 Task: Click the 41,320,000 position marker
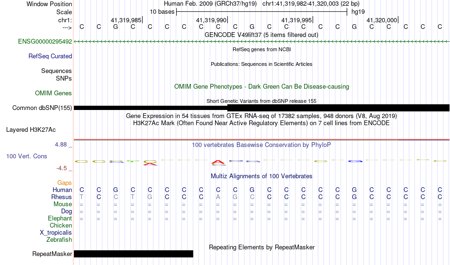[x=382, y=20]
